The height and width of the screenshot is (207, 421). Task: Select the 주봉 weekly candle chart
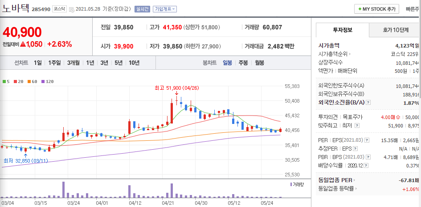coord(243,63)
